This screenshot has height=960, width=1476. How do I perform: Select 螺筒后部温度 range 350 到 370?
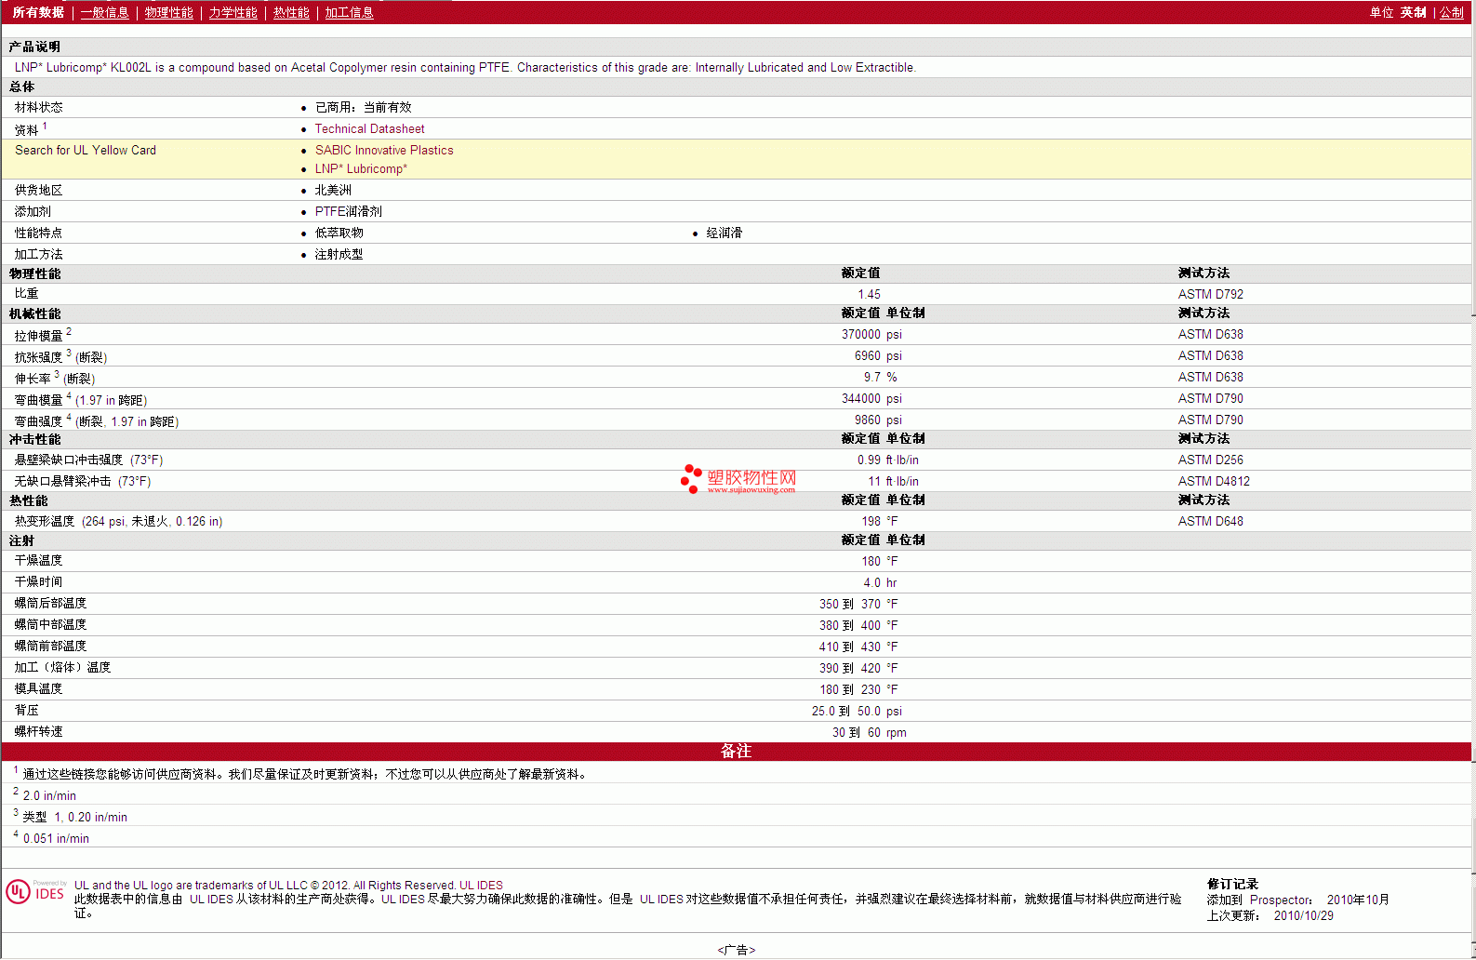(x=849, y=605)
